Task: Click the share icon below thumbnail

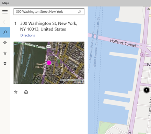Action: point(26,92)
